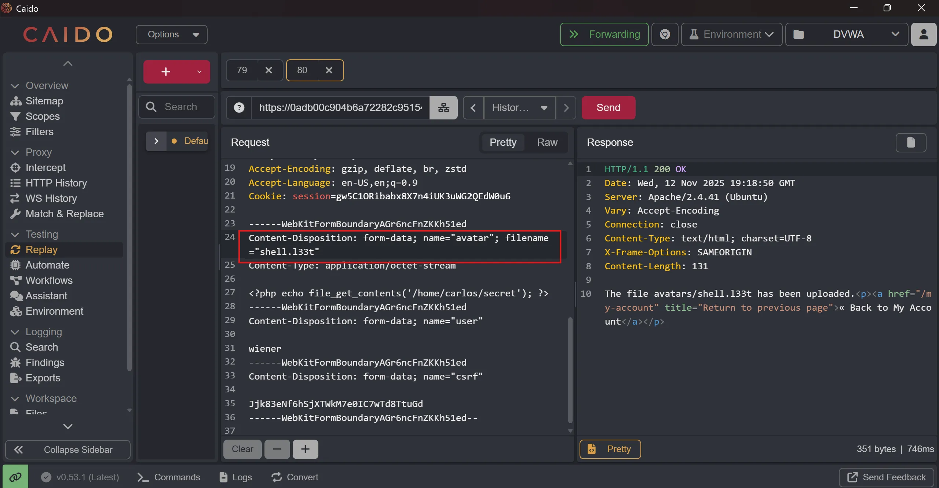939x488 pixels.
Task: Switch request view to Raw
Action: click(547, 142)
